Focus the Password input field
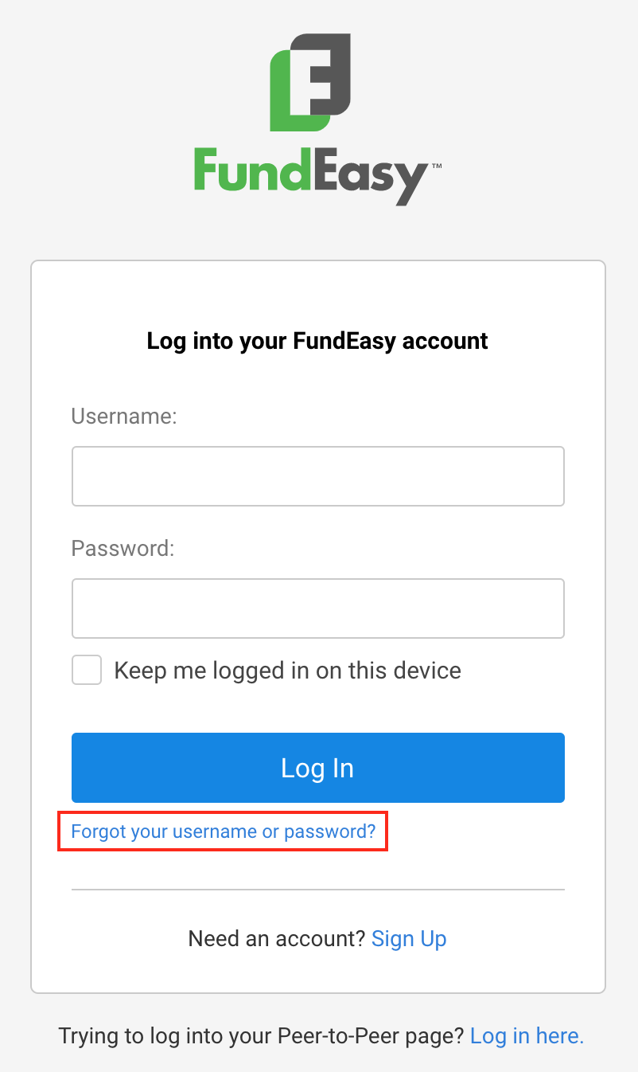Screen dimensions: 638x1072 317,608
